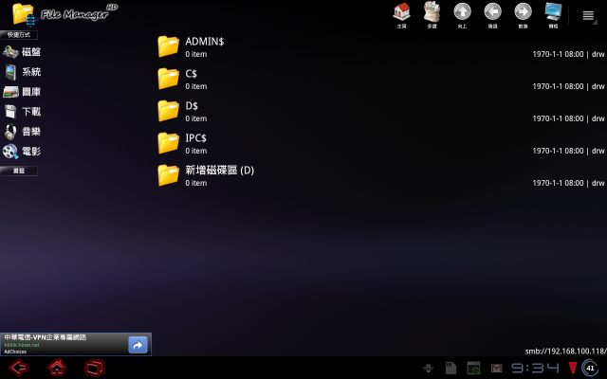This screenshot has height=379, width=607.
Task: Click the "0 item" label under C$
Action: [196, 86]
